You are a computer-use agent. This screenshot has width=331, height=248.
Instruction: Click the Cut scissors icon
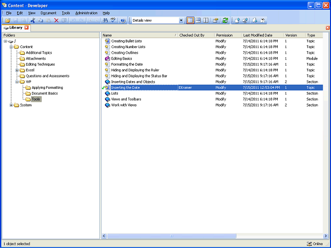tap(33, 21)
